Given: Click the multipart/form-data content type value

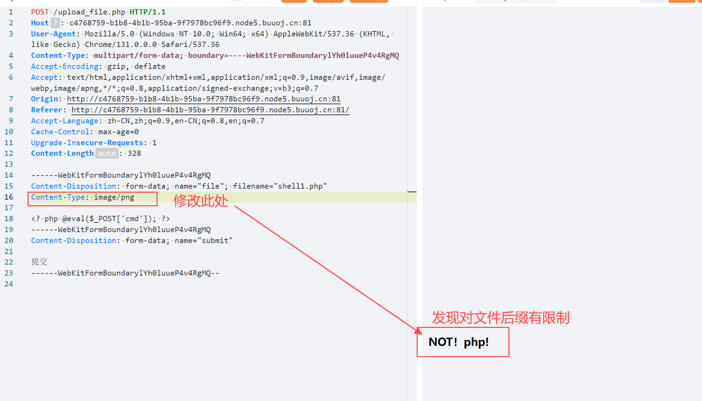Looking at the screenshot, I should tap(138, 55).
